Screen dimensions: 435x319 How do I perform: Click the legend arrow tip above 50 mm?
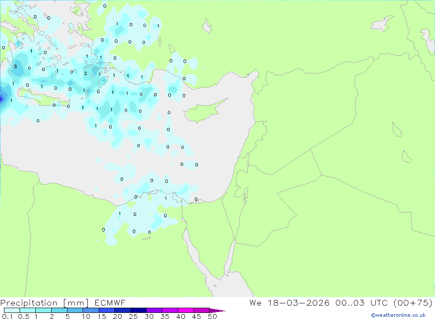(x=217, y=310)
